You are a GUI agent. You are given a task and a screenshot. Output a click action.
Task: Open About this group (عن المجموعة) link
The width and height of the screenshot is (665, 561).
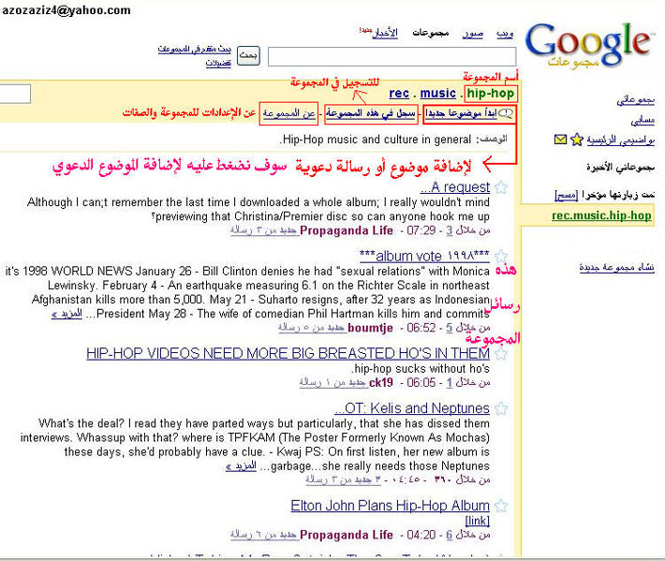(288, 113)
